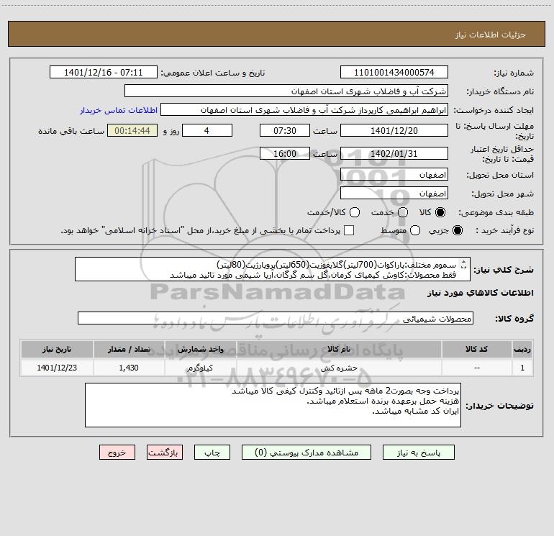Image resolution: width=554 pixels, height=536 pixels.
Task: Click the اطلاعات کالاهای مورد نیاز heading
Action: click(481, 293)
